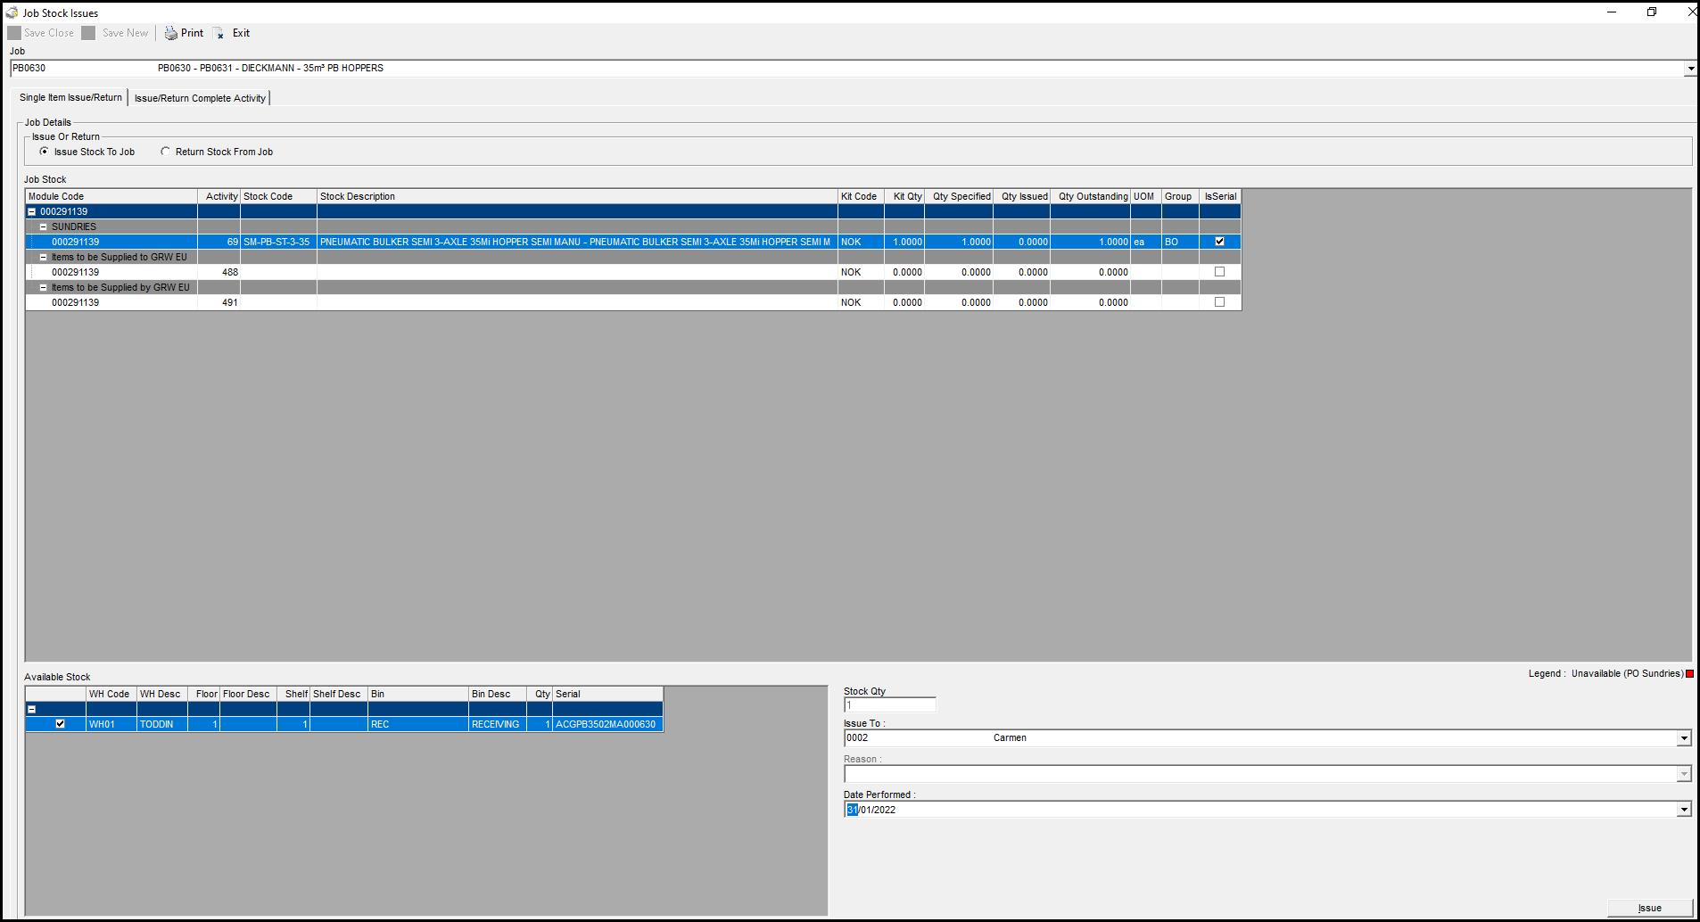Collapse the top 000291139 module node
The width and height of the screenshot is (1700, 922).
32,212
